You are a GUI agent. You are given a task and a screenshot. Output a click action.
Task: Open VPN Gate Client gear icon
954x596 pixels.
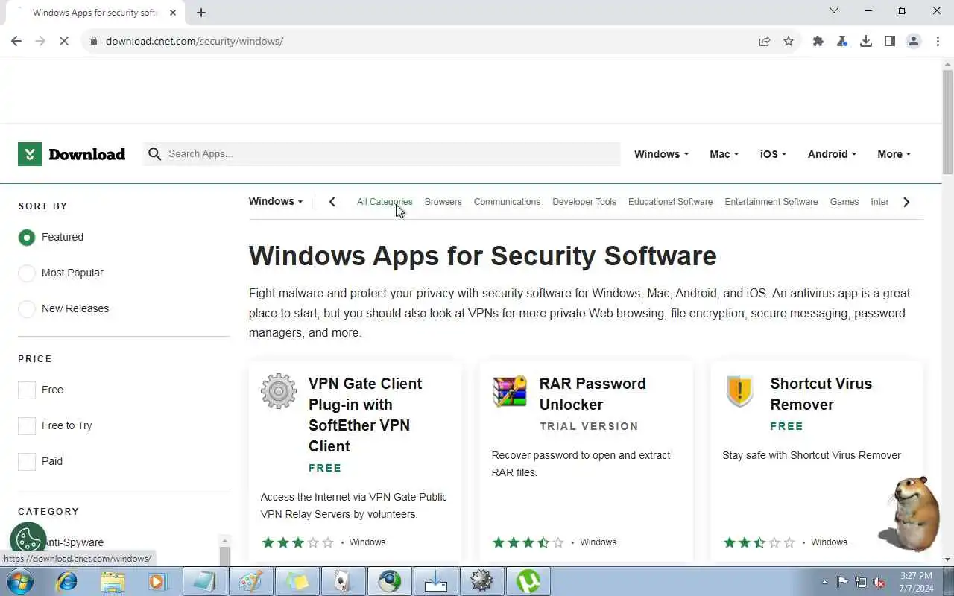279,391
